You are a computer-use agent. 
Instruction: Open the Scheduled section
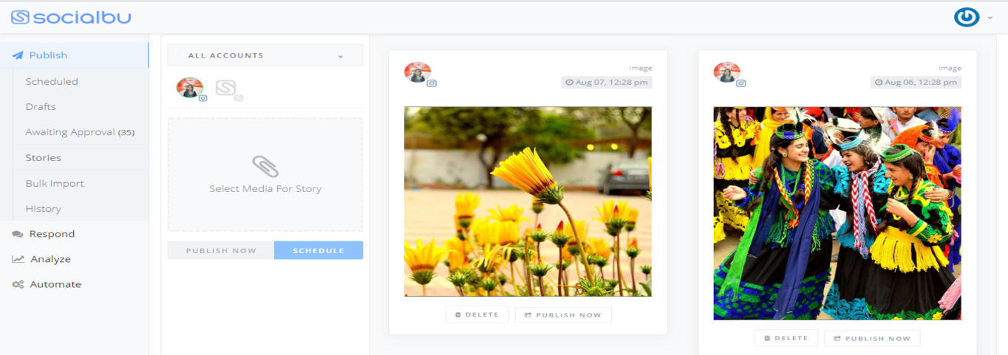coord(52,82)
